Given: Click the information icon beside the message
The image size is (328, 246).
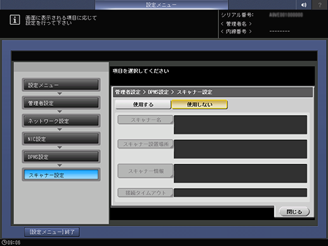Looking at the screenshot, I should (15, 20).
